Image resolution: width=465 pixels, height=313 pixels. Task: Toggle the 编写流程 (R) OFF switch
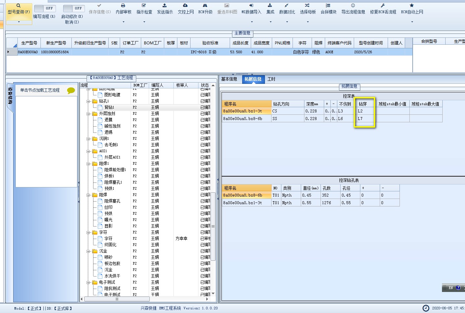[x=45, y=8]
